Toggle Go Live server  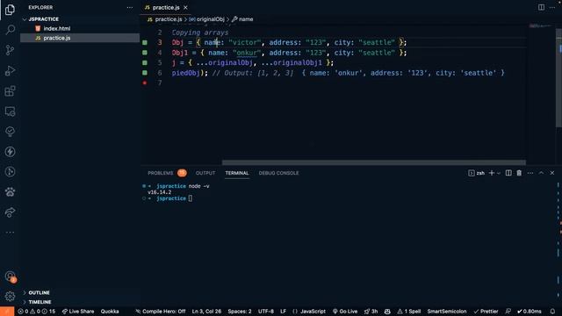coord(345,312)
